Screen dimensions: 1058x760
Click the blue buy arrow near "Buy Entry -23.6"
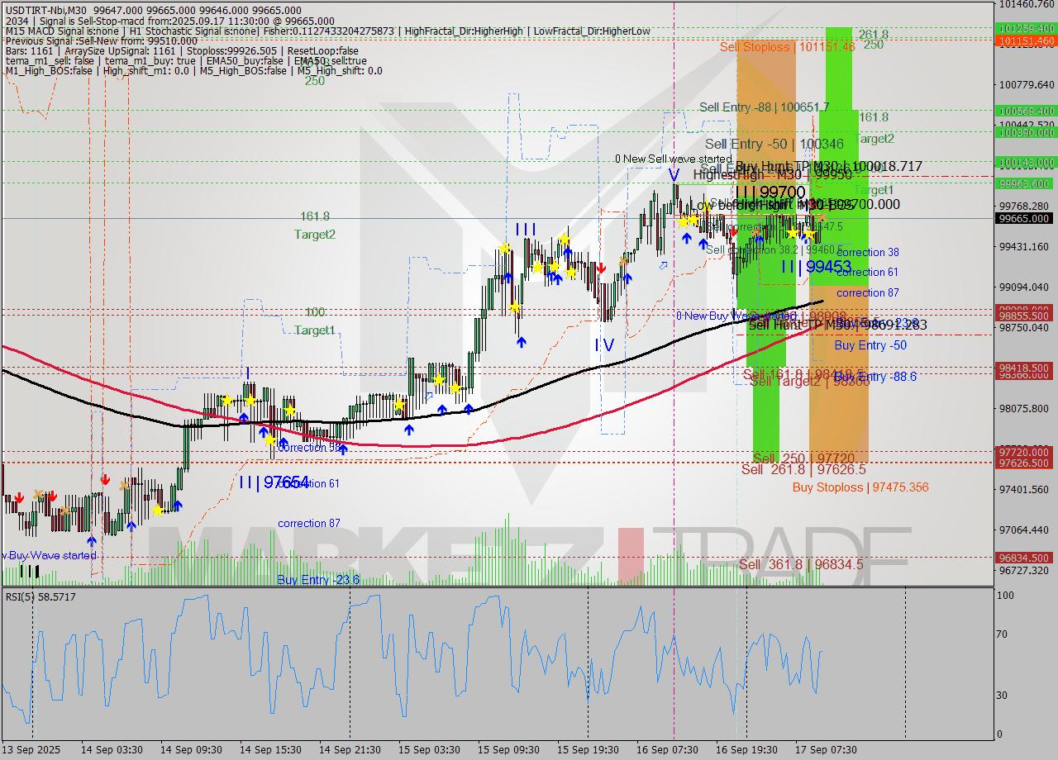(x=92, y=540)
